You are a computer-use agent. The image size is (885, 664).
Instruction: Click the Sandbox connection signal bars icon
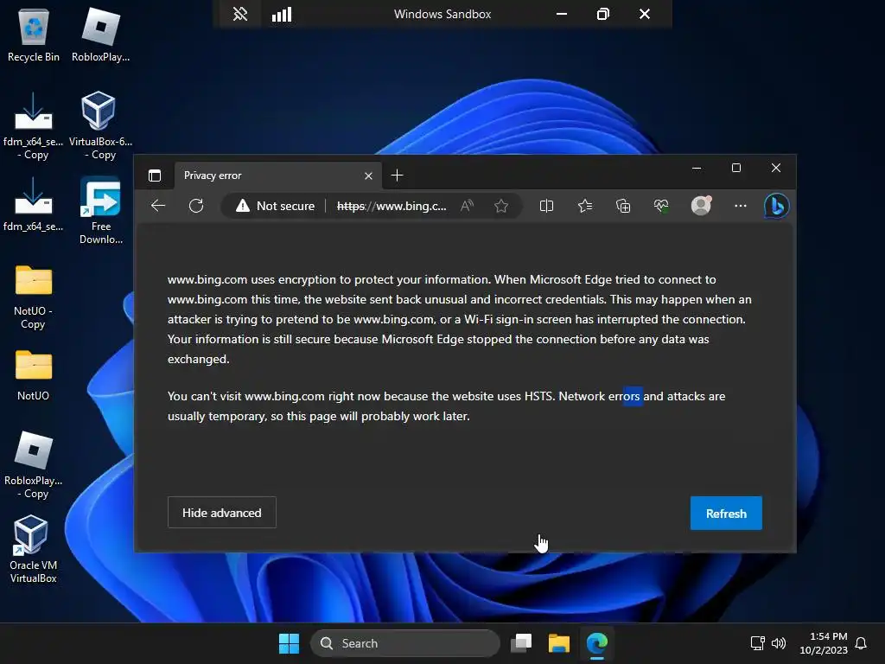tap(282, 14)
